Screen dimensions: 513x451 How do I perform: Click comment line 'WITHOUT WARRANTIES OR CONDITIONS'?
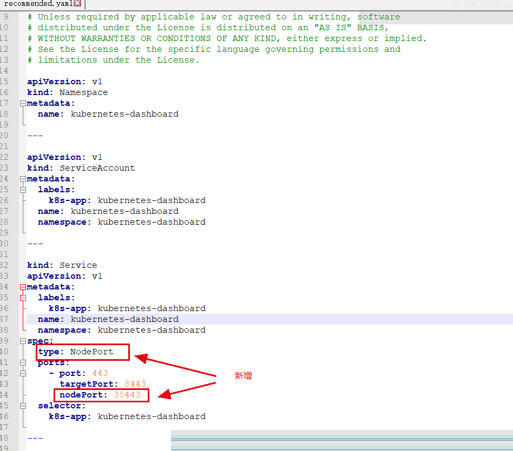(227, 38)
